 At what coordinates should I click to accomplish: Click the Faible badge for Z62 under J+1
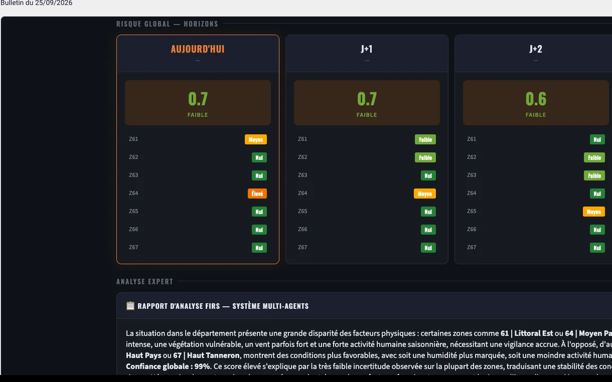[425, 157]
